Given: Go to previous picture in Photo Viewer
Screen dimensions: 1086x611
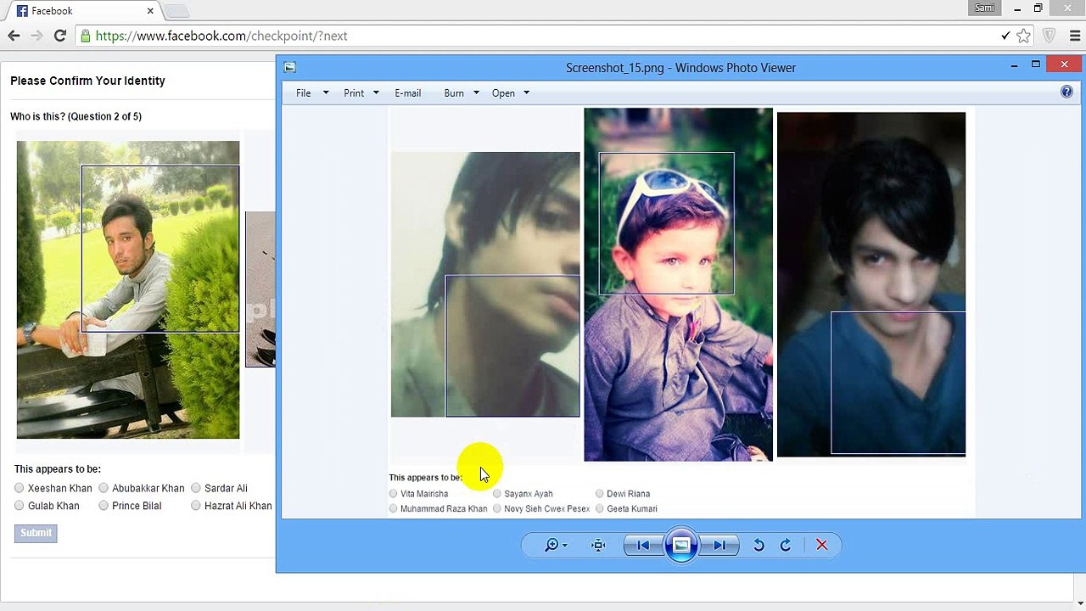Looking at the screenshot, I should point(643,545).
